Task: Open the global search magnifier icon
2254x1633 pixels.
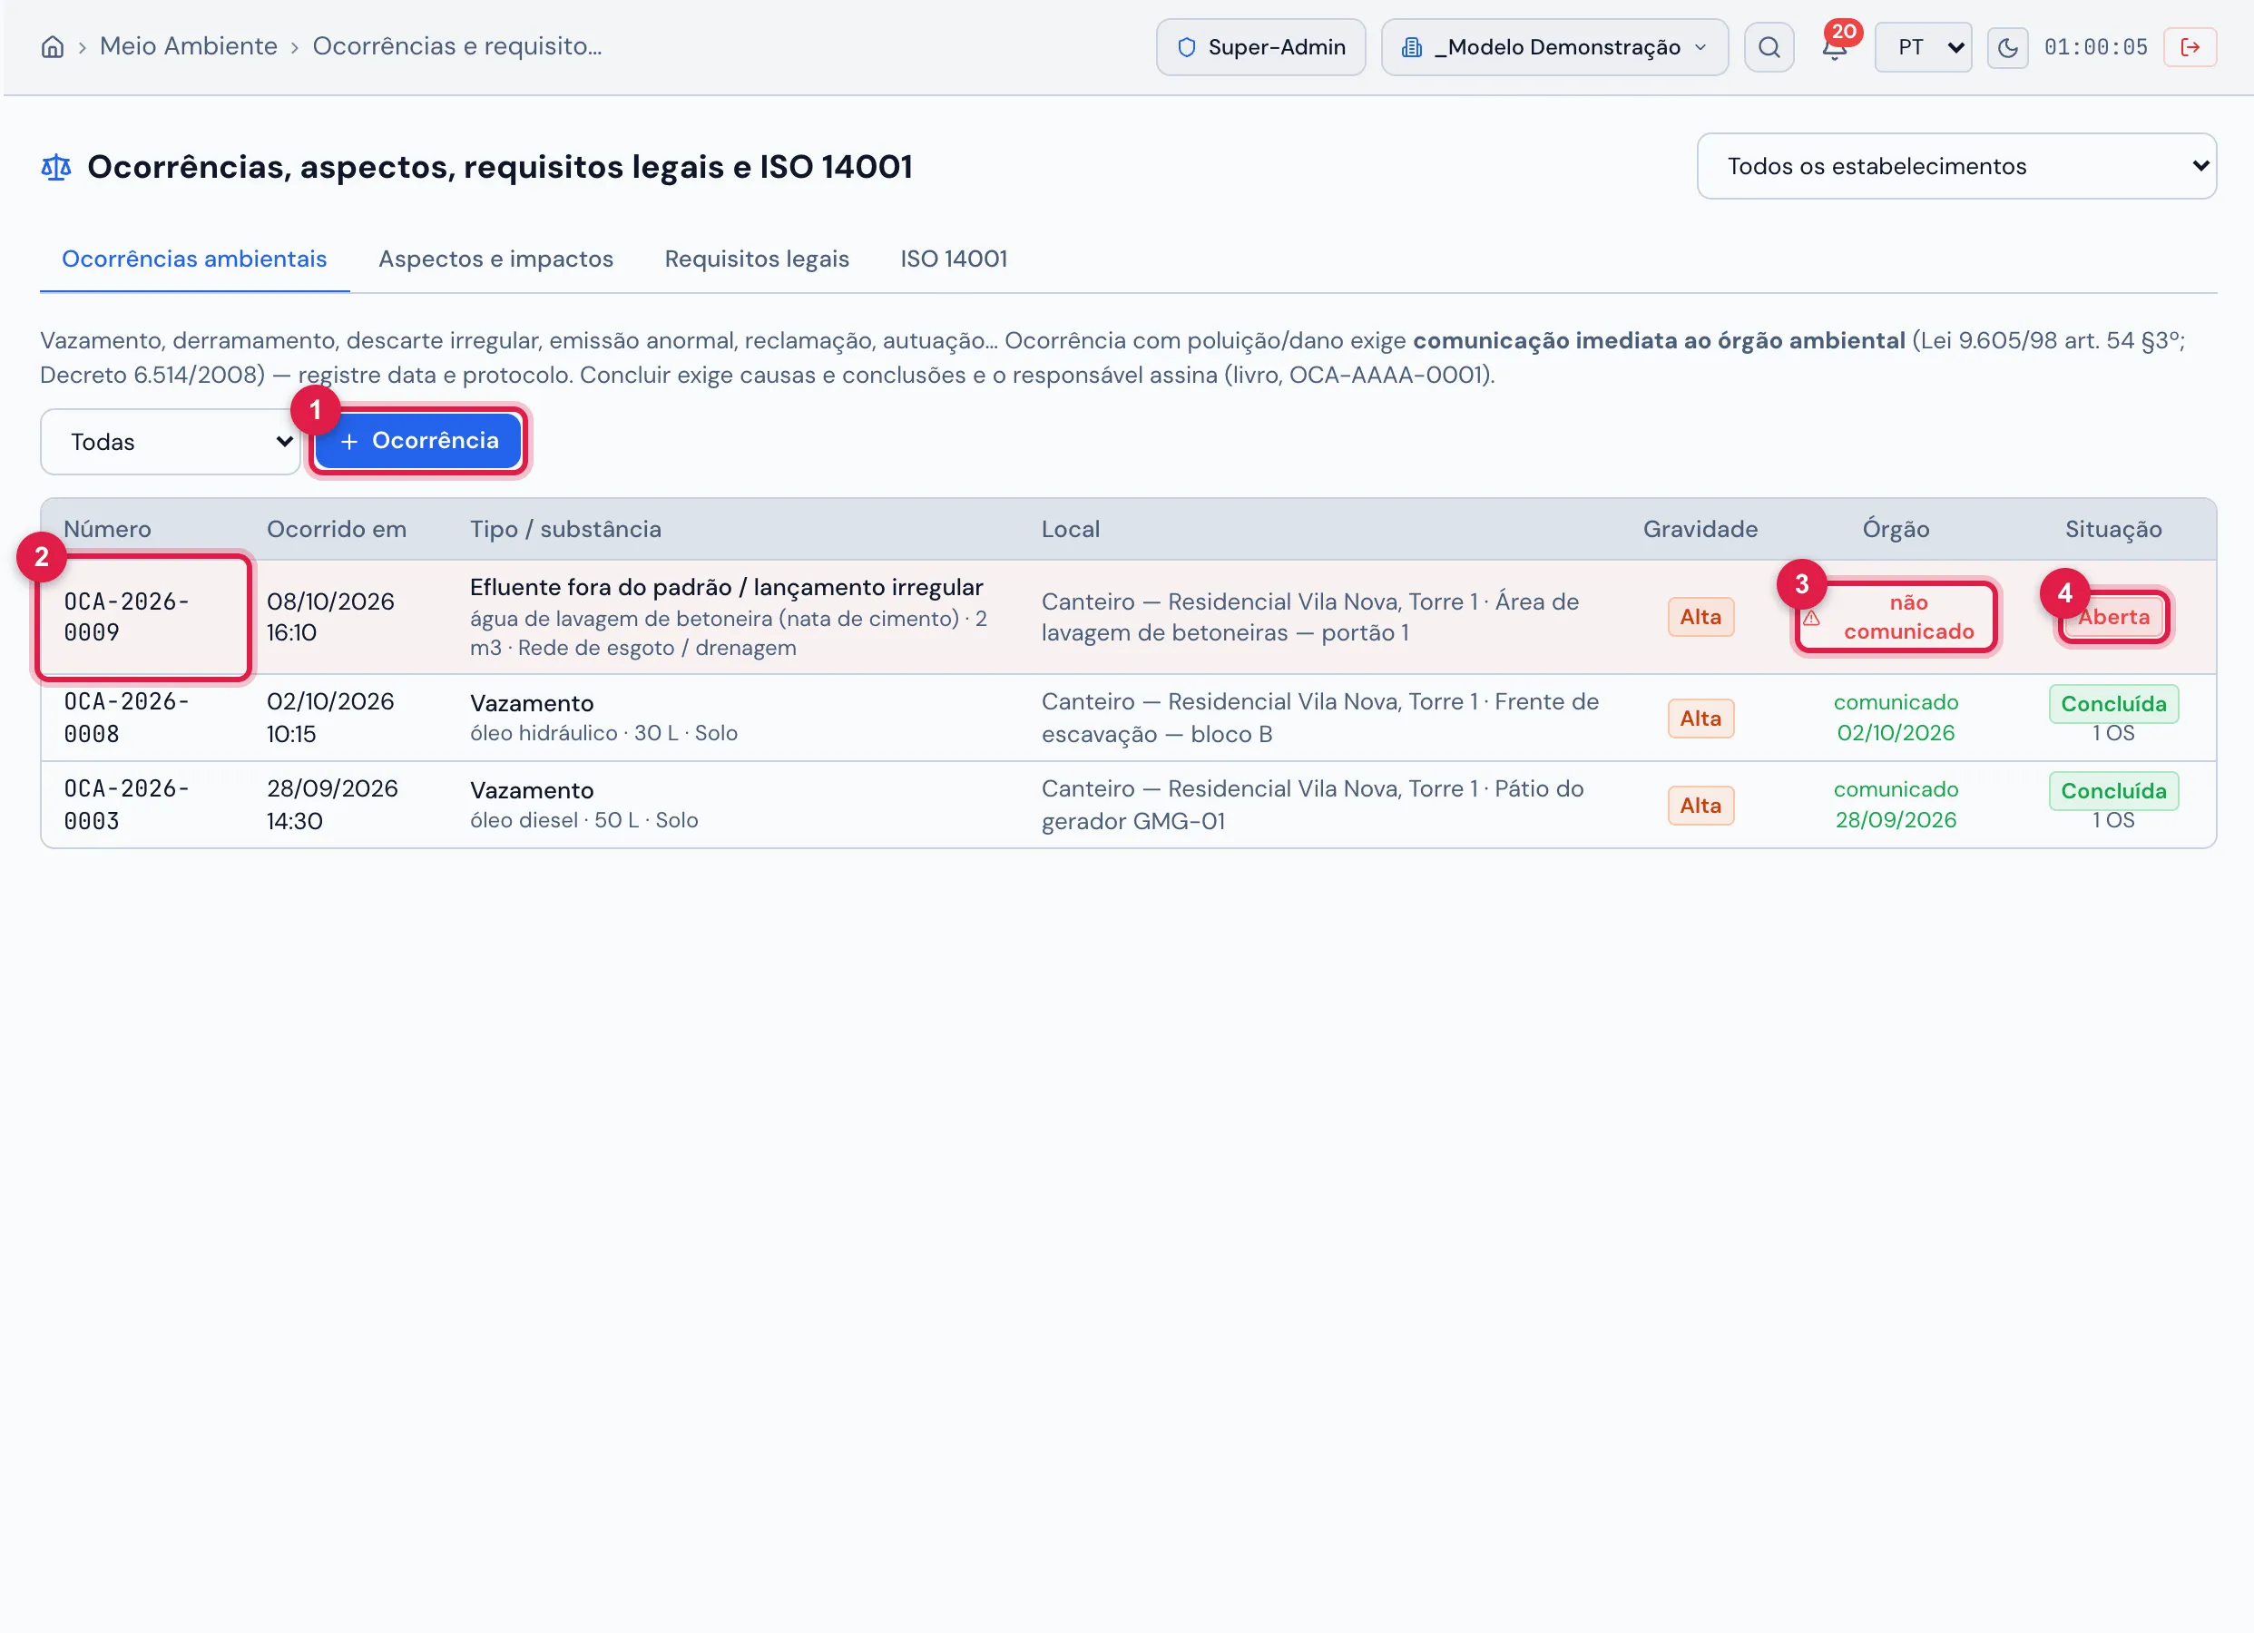Action: 1769,46
